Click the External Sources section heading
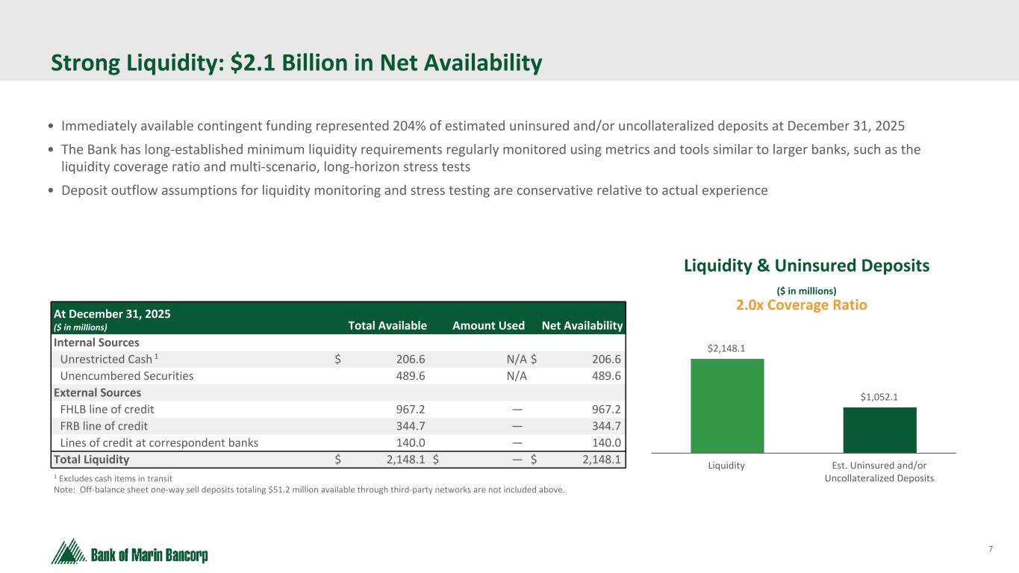 (97, 392)
